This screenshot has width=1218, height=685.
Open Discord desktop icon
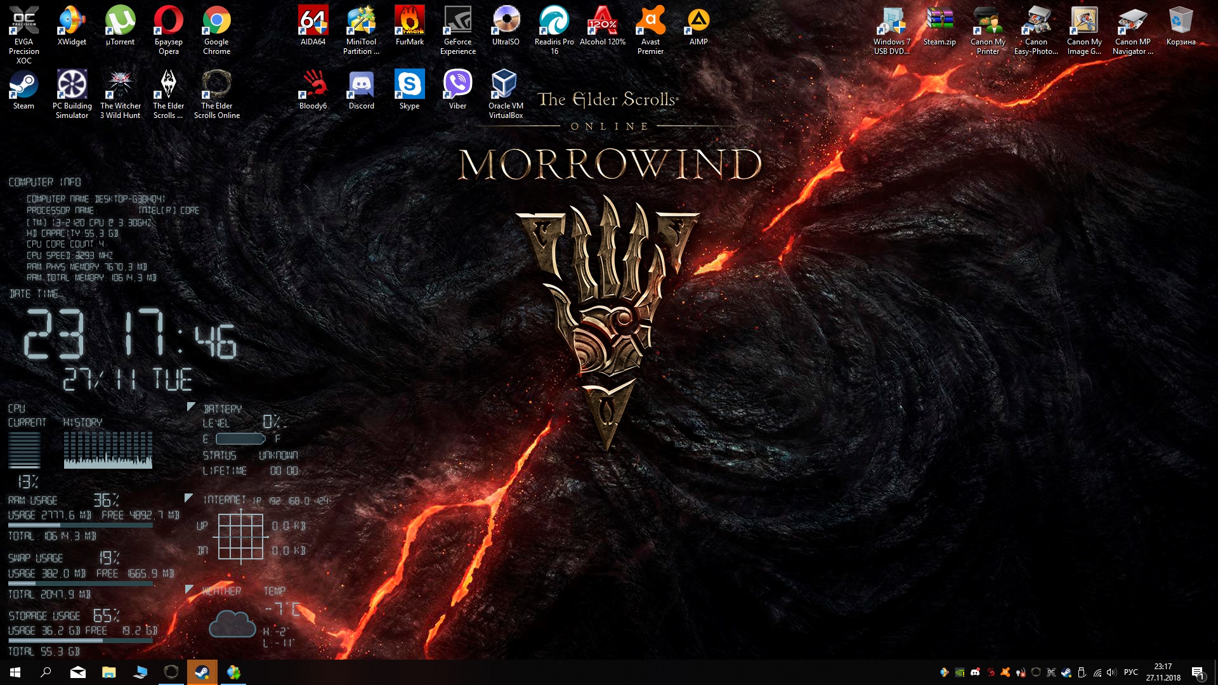pyautogui.click(x=361, y=84)
